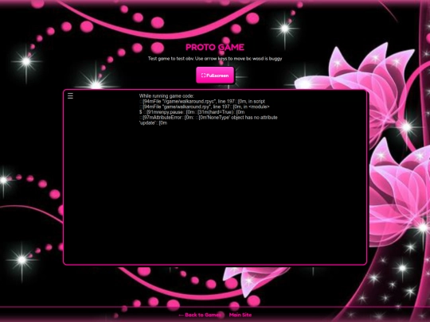Click the walkaround.rpy line 197 module line
This screenshot has width=430, height=322.
pos(205,107)
